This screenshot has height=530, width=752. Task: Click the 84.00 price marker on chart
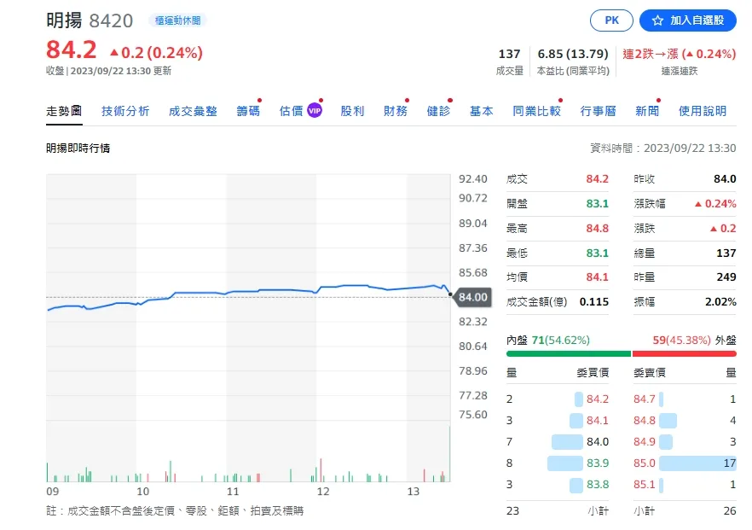(x=472, y=297)
